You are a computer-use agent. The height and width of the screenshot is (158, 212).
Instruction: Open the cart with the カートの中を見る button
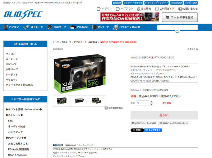click(180, 17)
